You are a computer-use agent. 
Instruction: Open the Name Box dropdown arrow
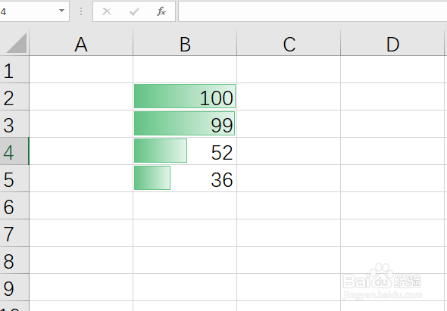tap(61, 11)
